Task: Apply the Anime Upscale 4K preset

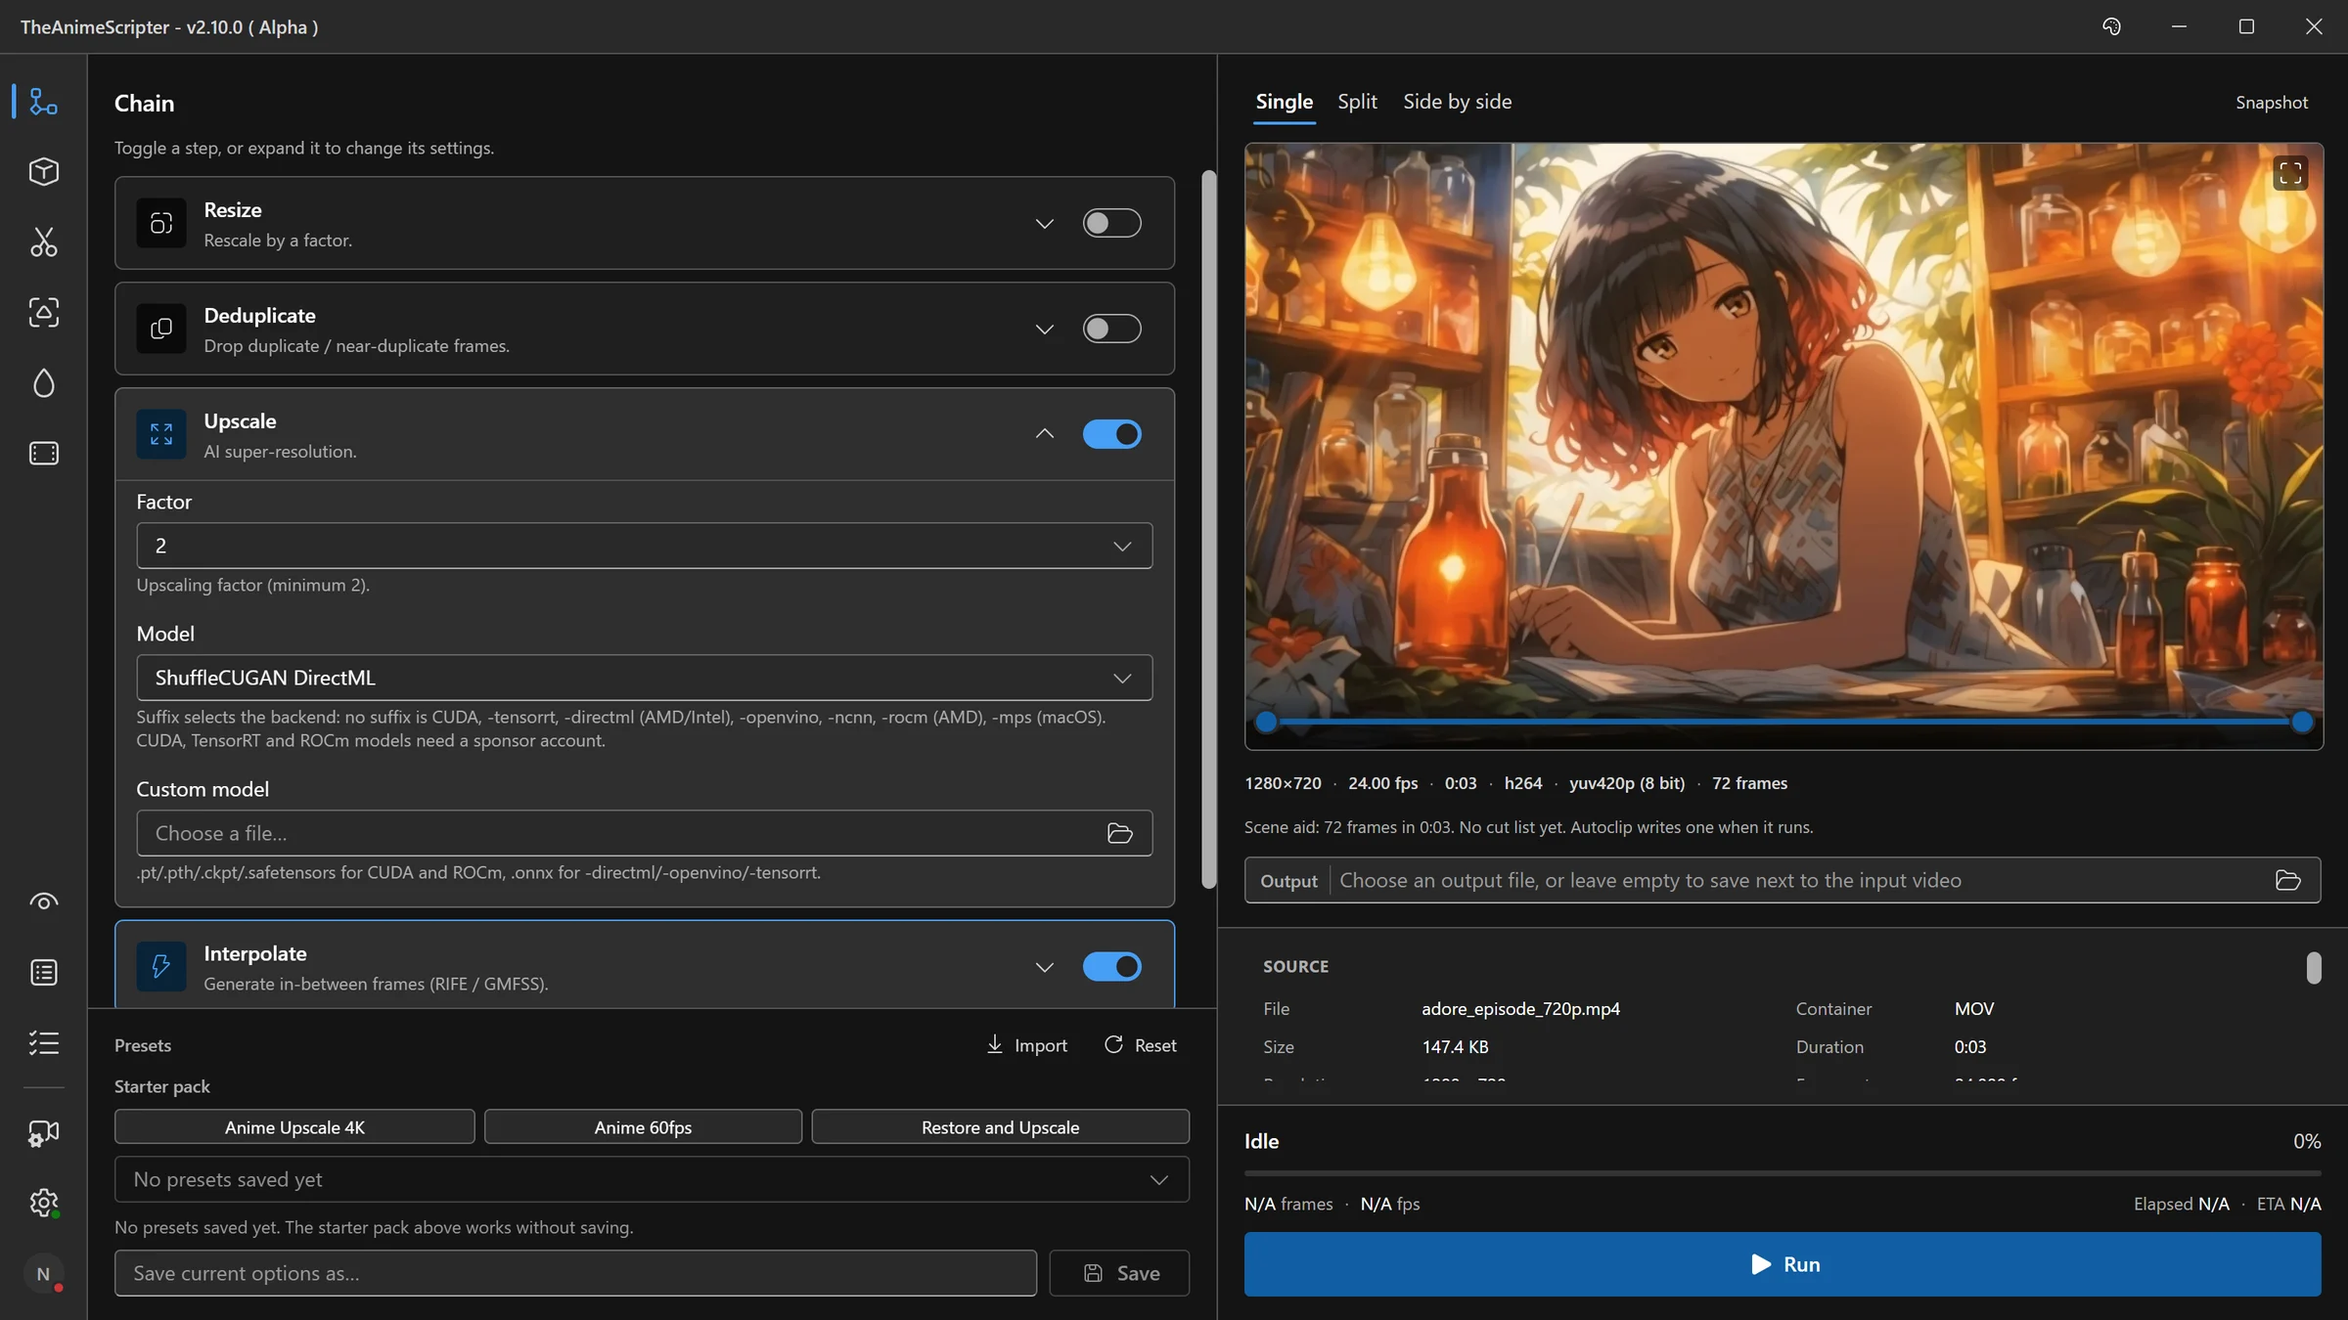Action: (294, 1126)
